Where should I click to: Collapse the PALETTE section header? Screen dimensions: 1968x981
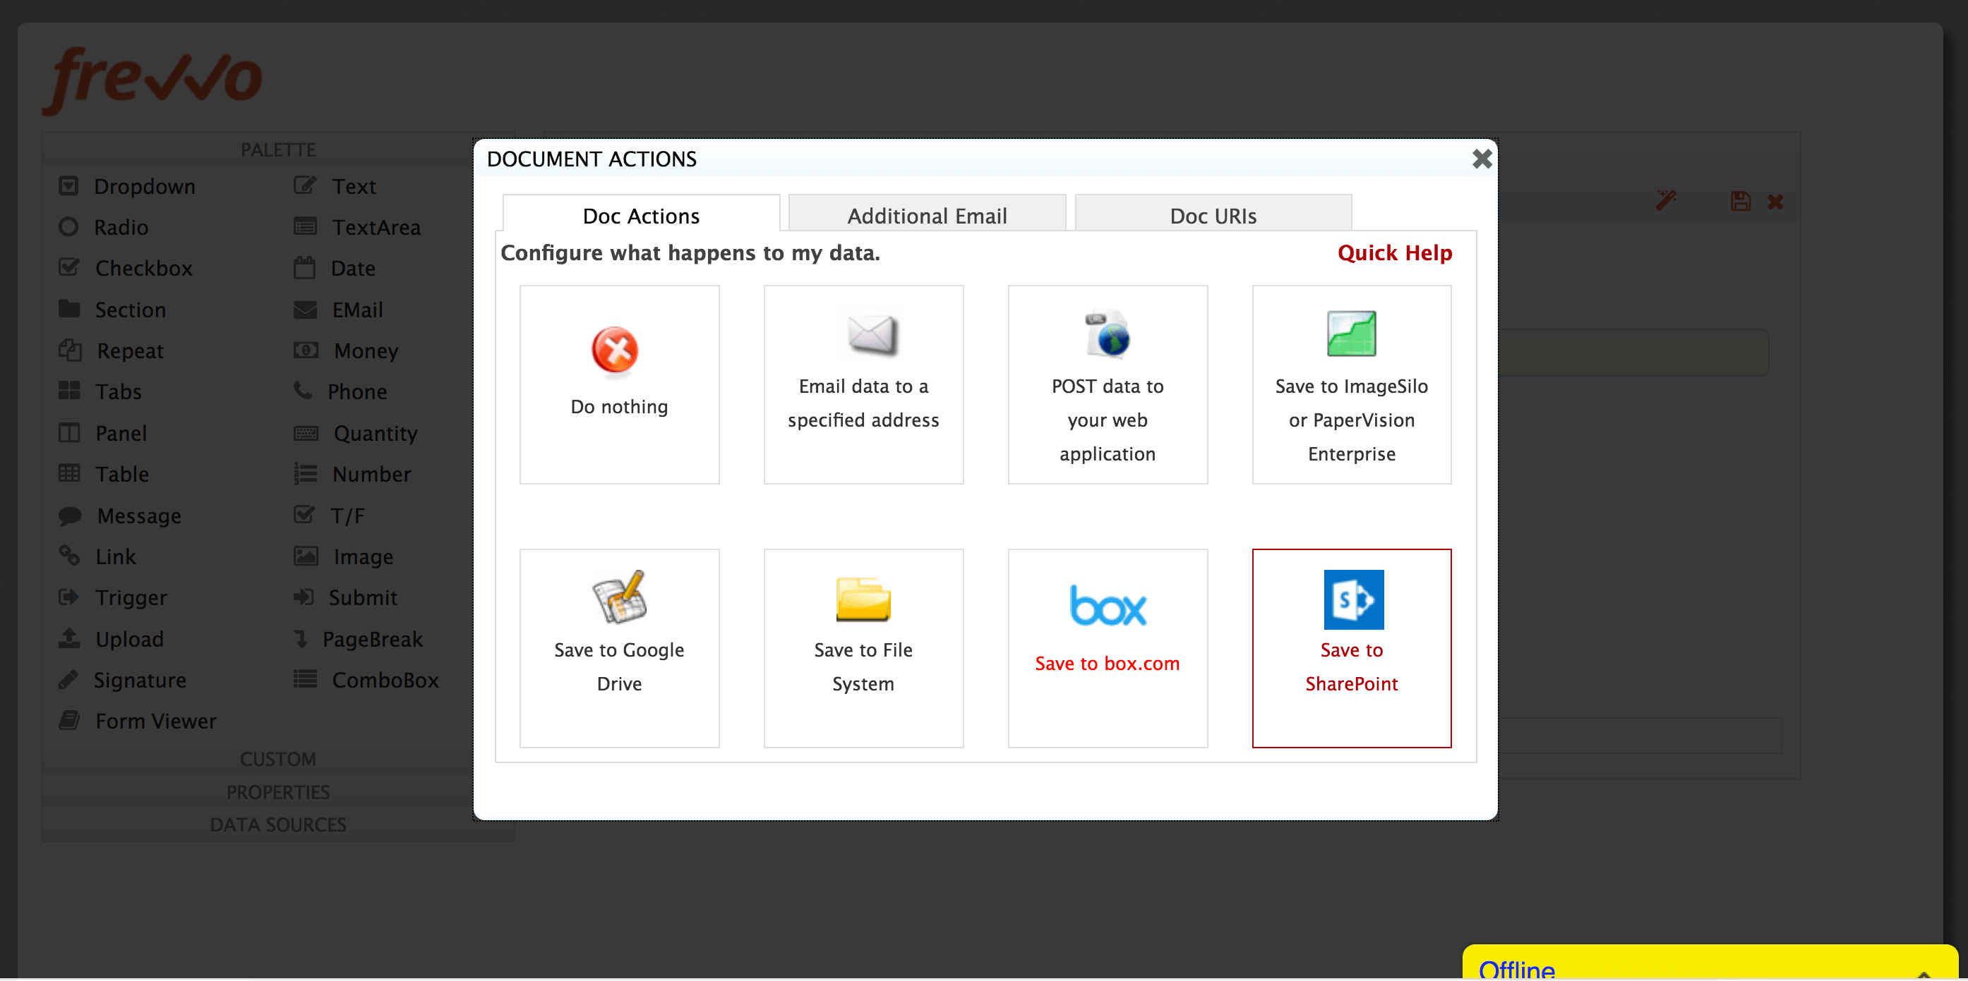pos(278,150)
